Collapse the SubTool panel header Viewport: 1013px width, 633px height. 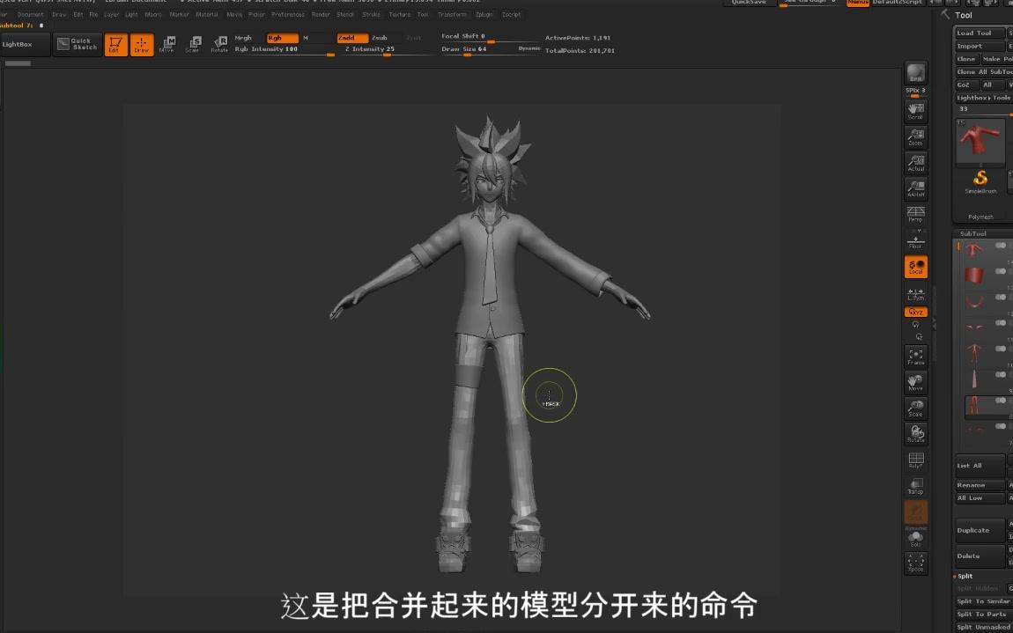pyautogui.click(x=973, y=234)
